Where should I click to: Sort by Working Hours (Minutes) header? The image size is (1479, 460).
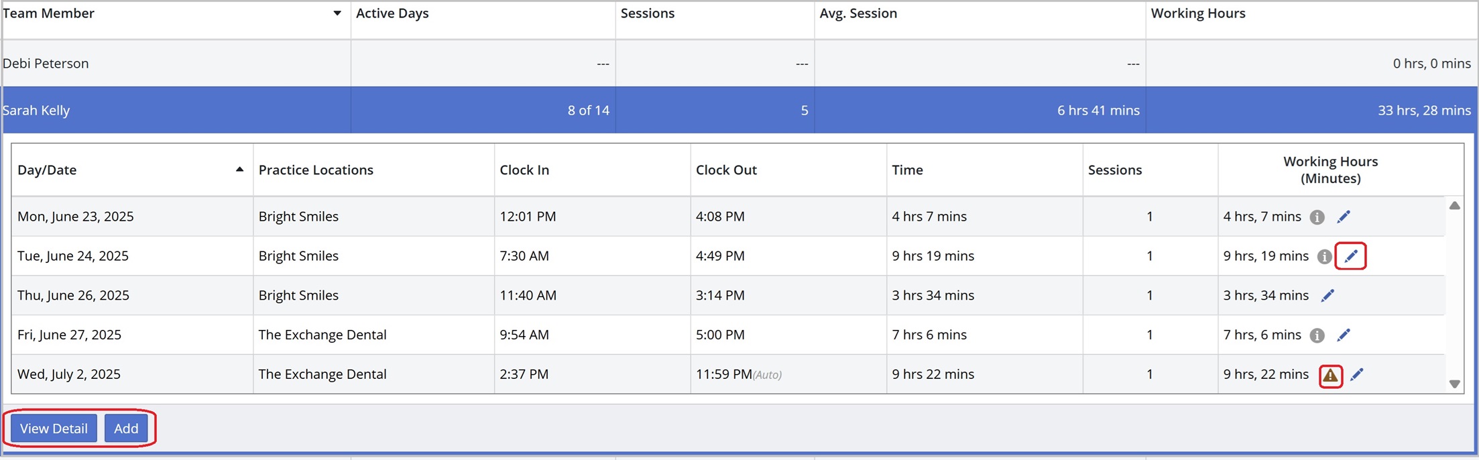1330,170
